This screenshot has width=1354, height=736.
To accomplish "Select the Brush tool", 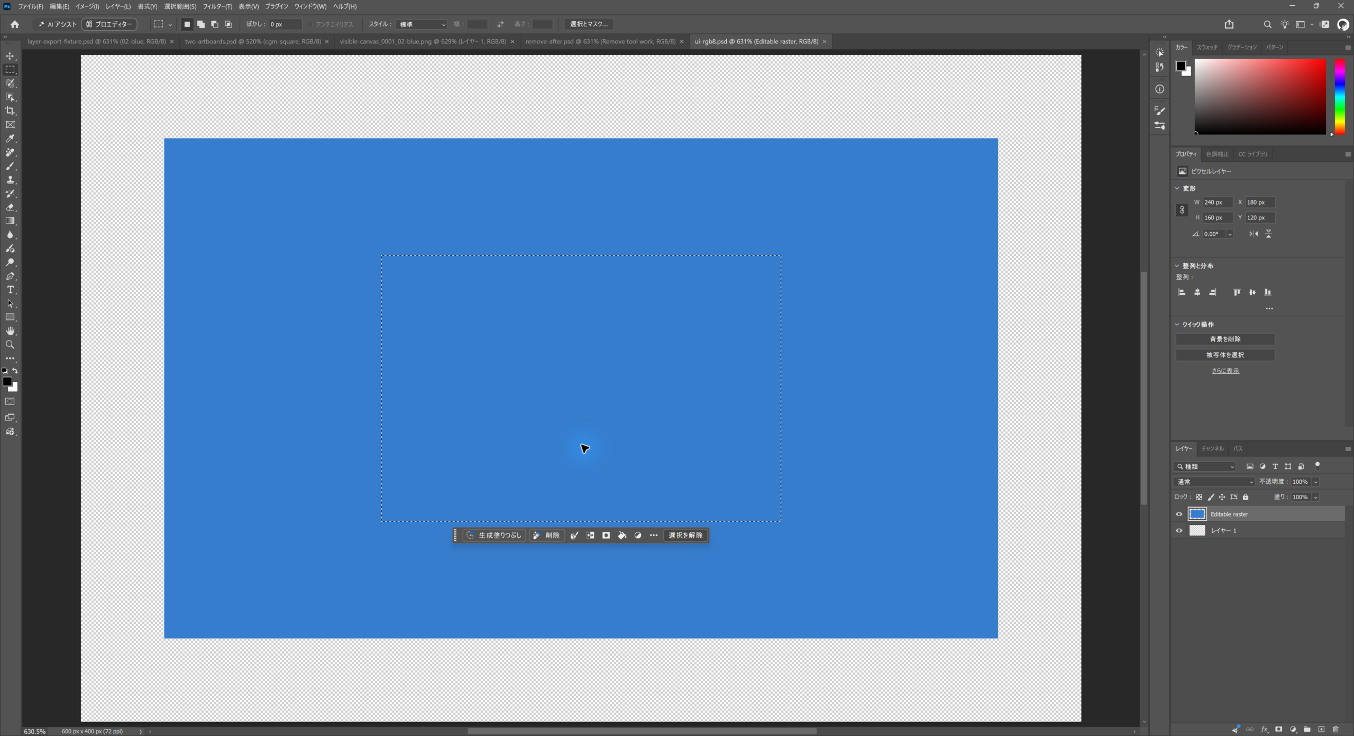I will click(x=10, y=166).
